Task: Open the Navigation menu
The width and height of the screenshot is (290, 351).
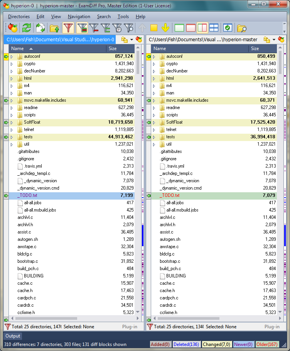Action: (79, 17)
